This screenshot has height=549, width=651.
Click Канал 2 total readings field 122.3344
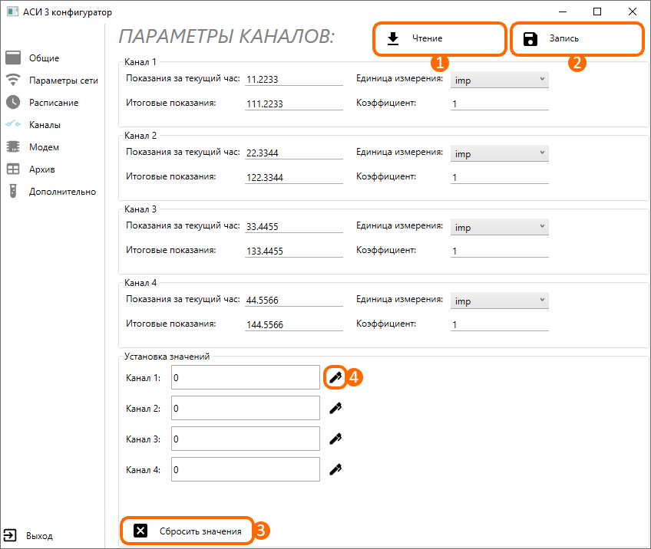(x=294, y=177)
